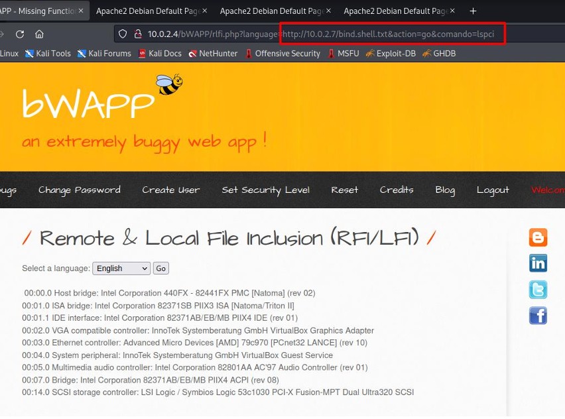Click the bWAPP logo text
Screen dimensions: 565x419
pyautogui.click(x=88, y=104)
